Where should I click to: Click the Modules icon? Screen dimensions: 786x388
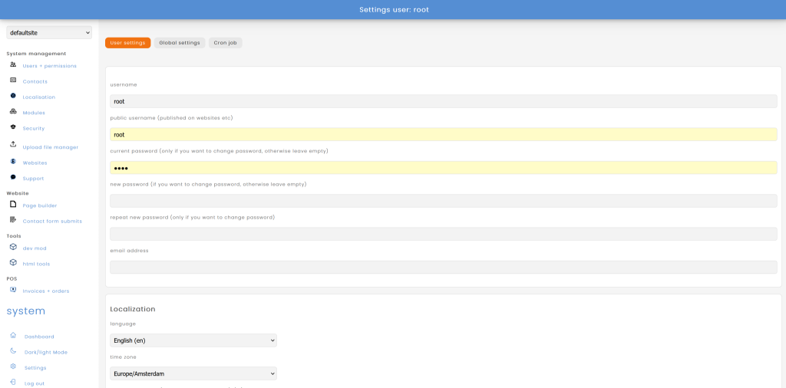coord(13,112)
